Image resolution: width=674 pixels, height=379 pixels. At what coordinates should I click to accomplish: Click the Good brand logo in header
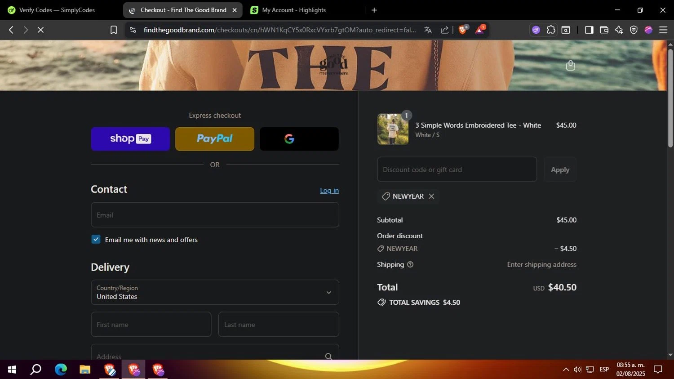coord(333,65)
